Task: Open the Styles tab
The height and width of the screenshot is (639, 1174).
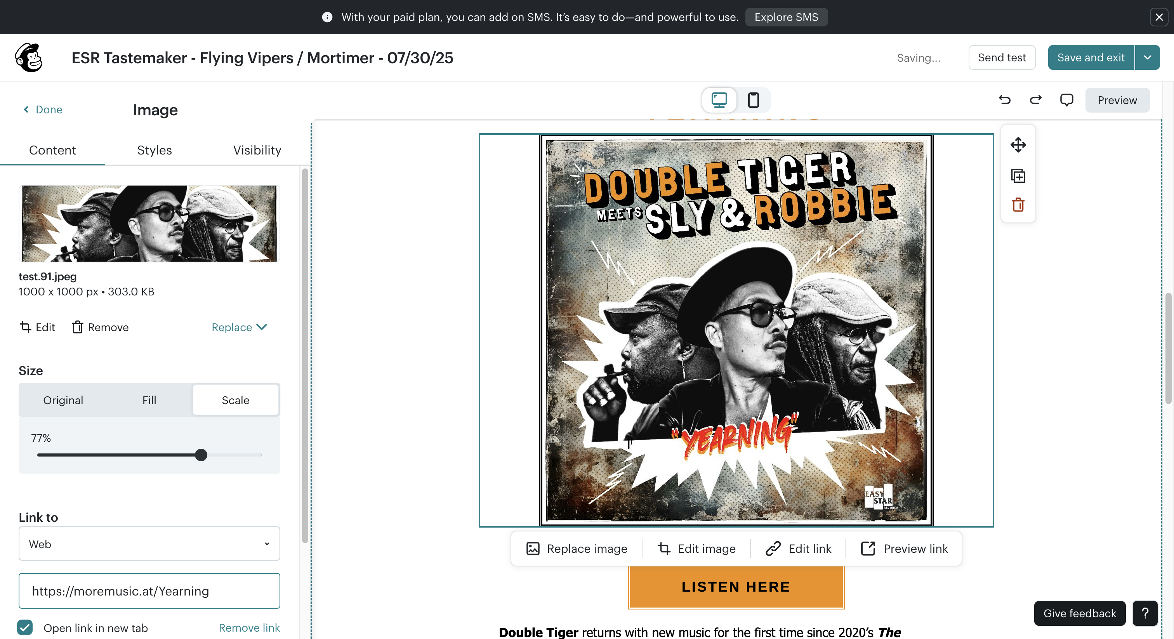Action: click(155, 150)
